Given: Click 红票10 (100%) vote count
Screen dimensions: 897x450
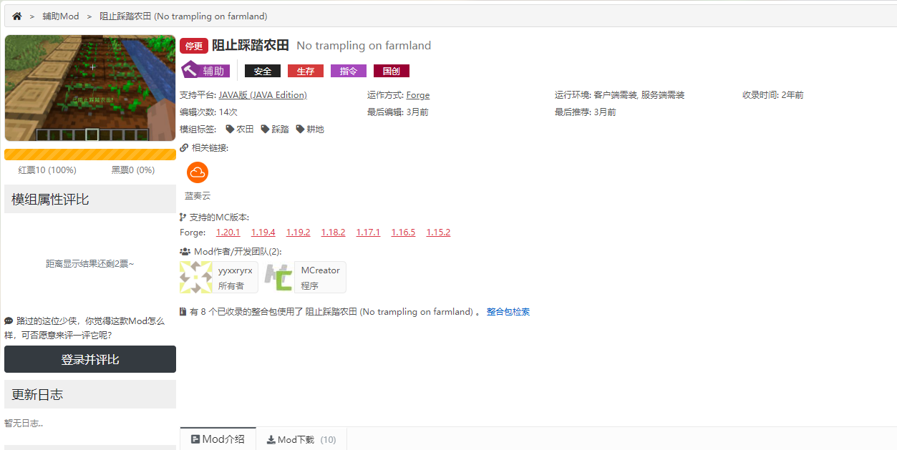Looking at the screenshot, I should (47, 170).
